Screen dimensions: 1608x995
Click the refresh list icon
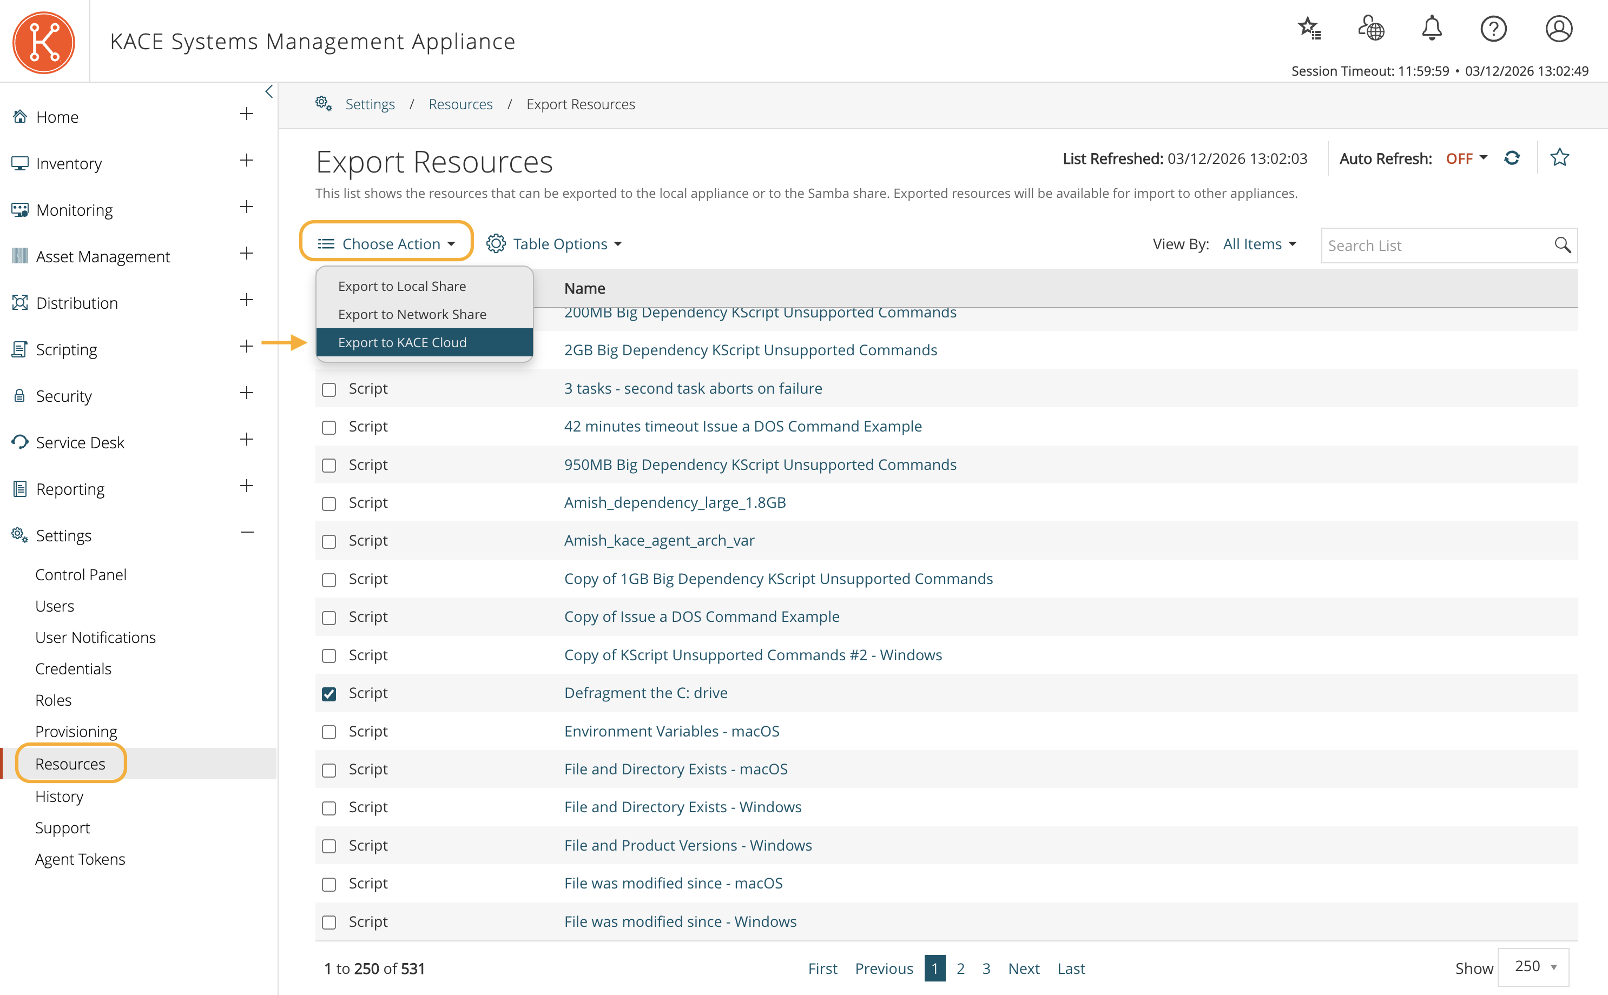1512,158
